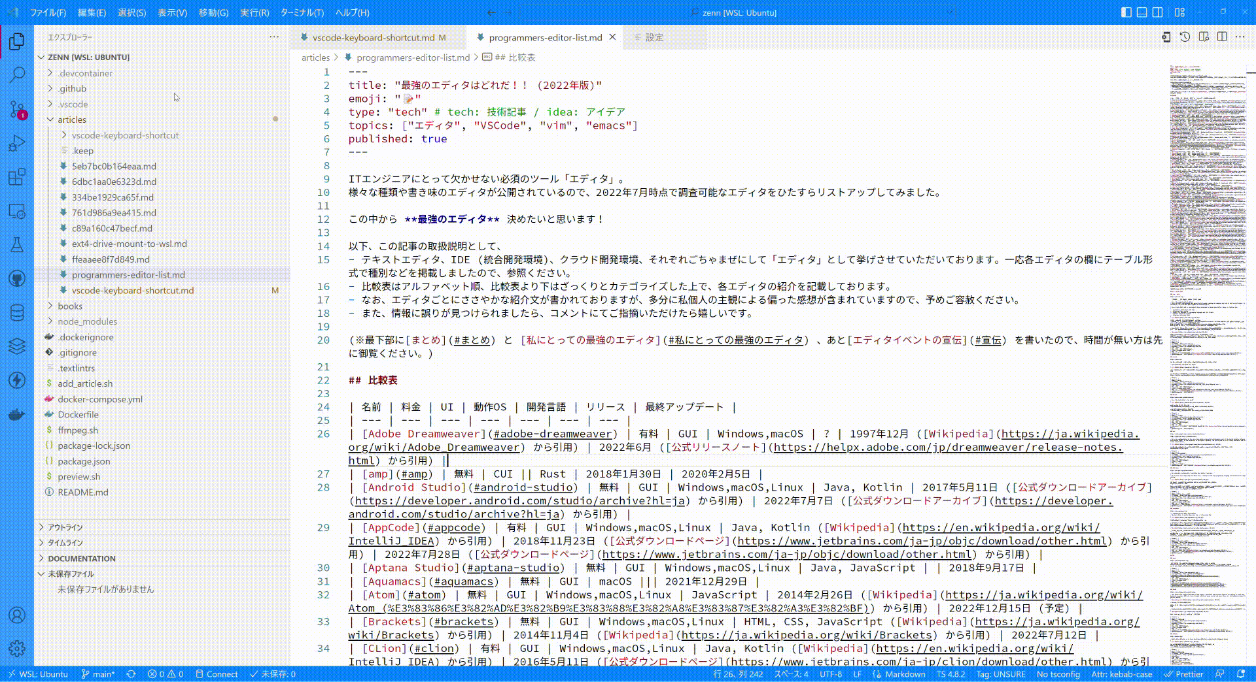Click the Connect button in status bar
Image resolution: width=1256 pixels, height=682 pixels.
point(217,674)
